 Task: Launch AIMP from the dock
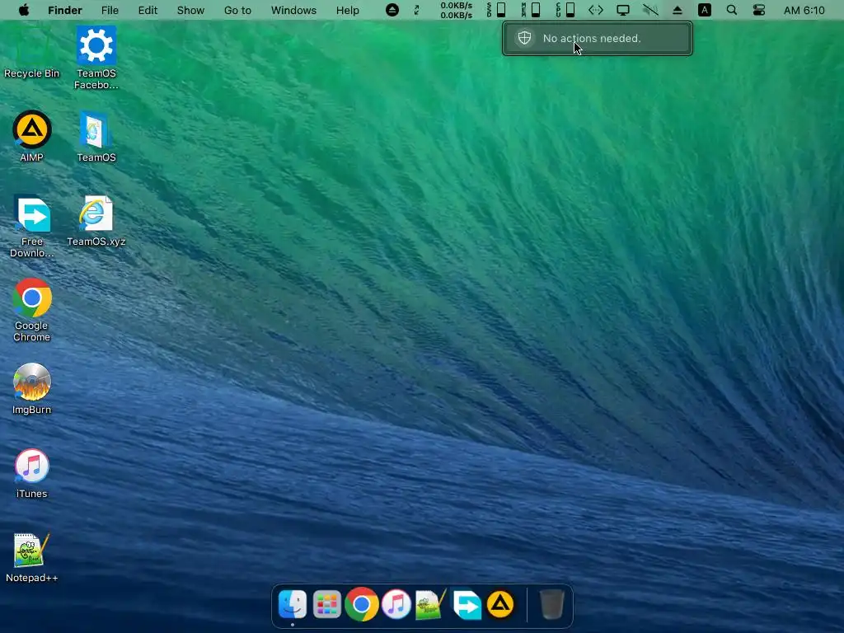point(500,604)
